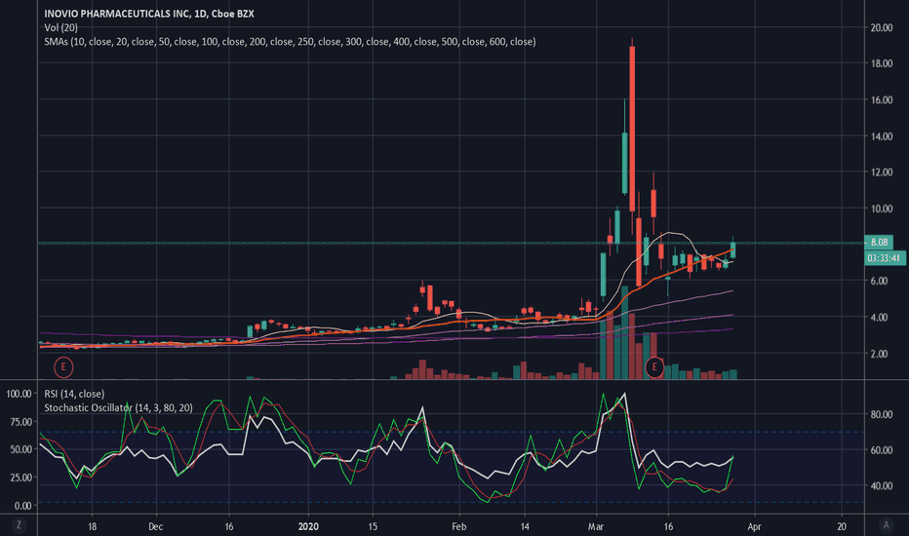Image resolution: width=909 pixels, height=536 pixels.
Task: Click the 6.00 price axis label
Action: tap(879, 281)
